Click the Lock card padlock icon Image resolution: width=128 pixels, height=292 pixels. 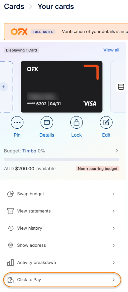[x=77, y=122]
